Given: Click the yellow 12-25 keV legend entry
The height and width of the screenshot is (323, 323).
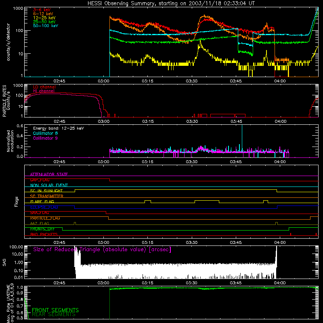Looking at the screenshot, I should pyautogui.click(x=44, y=18).
